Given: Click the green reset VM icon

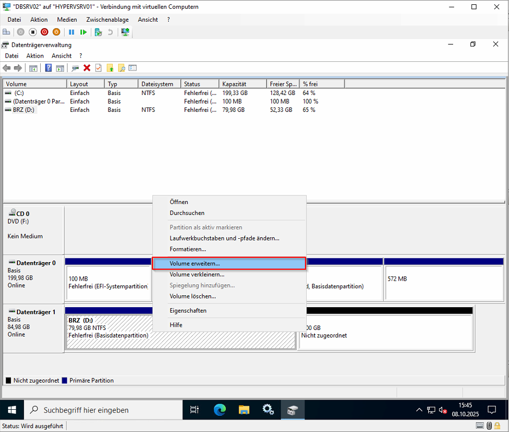Looking at the screenshot, I should point(83,32).
